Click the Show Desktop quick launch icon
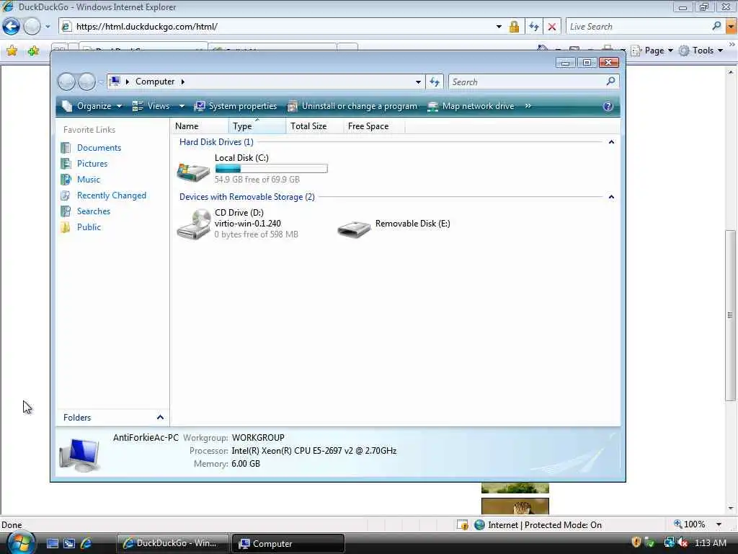738x554 pixels. (x=52, y=543)
